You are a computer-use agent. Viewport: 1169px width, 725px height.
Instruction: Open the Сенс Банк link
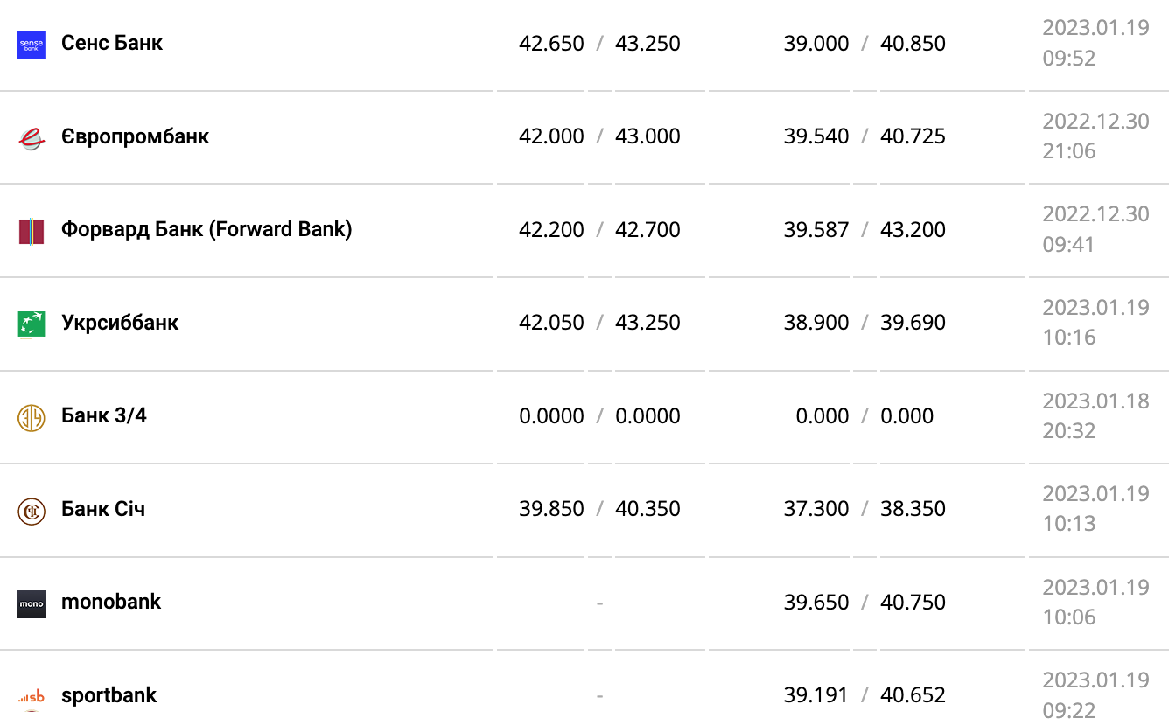[x=112, y=43]
